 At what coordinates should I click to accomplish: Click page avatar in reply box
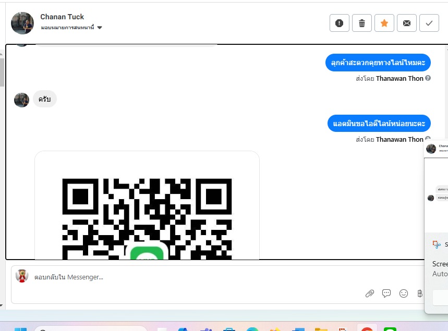click(x=22, y=276)
